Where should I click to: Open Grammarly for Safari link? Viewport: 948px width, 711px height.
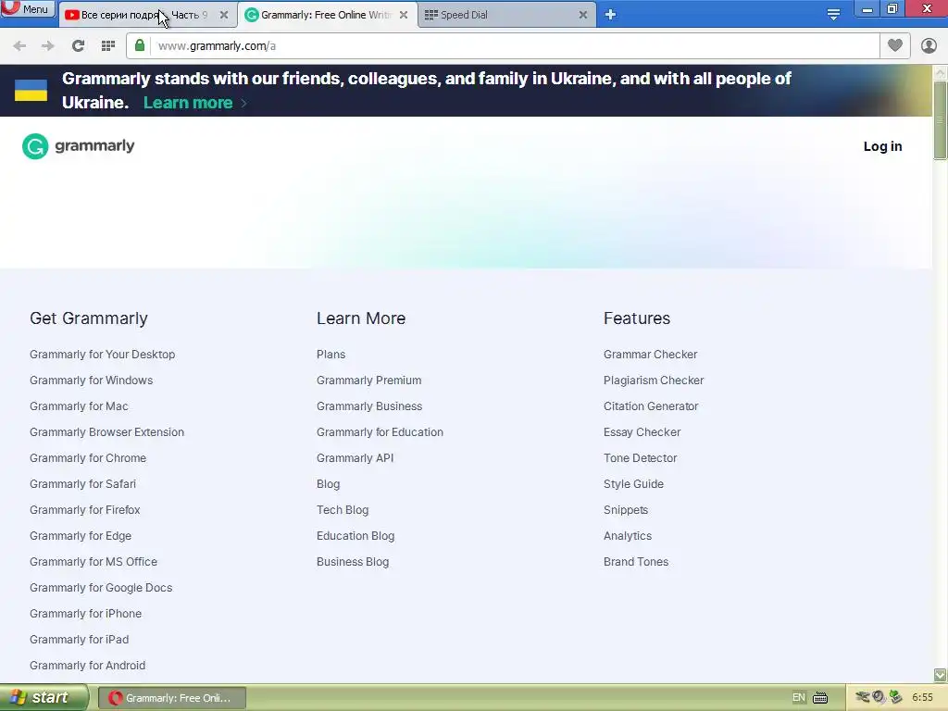tap(82, 484)
